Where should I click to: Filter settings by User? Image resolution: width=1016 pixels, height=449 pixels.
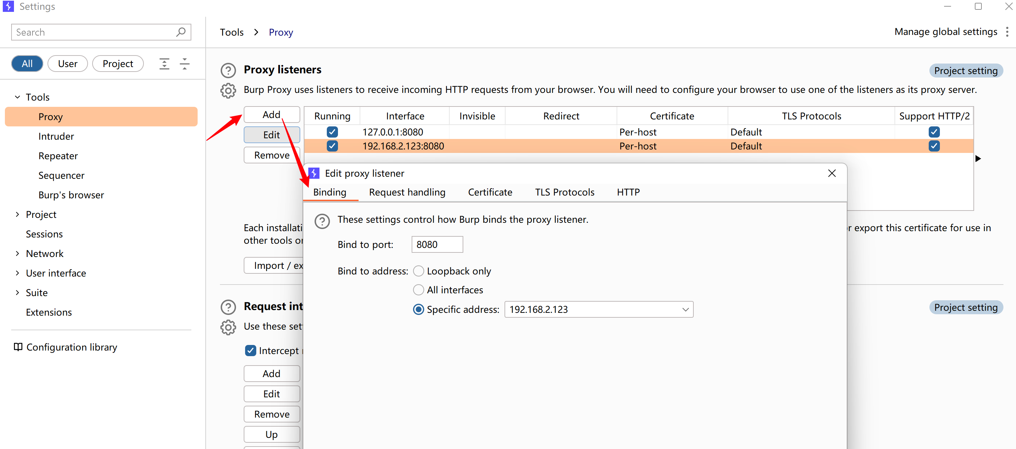(67, 64)
